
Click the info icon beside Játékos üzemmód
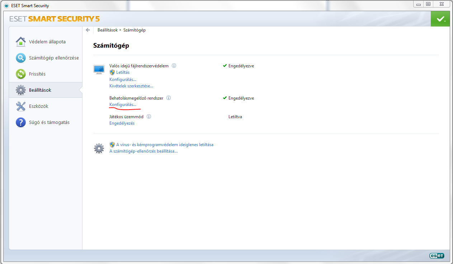tap(149, 116)
